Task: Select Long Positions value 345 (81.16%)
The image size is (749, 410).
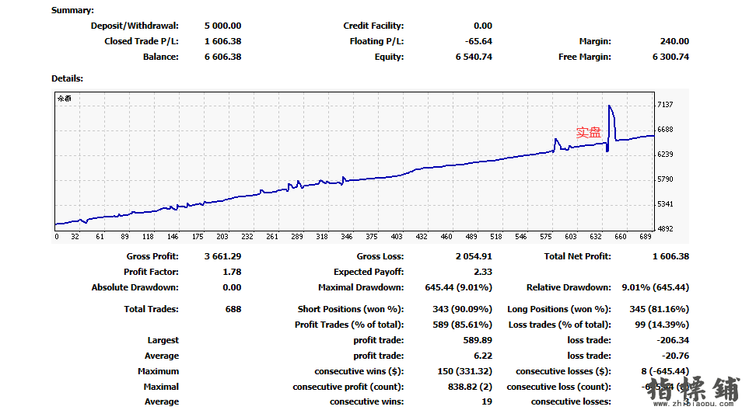Action: click(660, 309)
